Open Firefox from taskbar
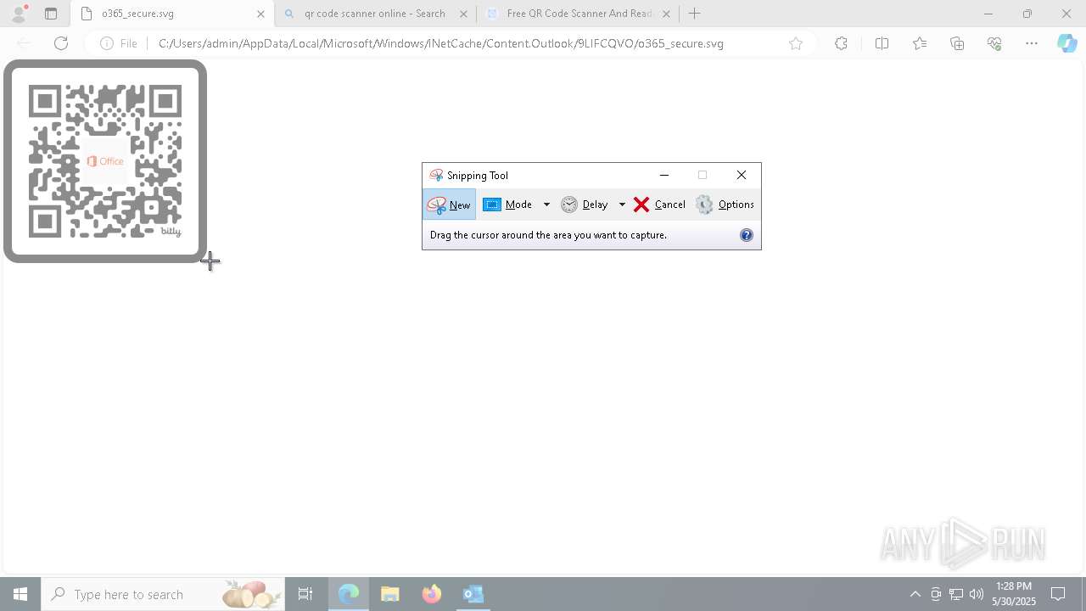 click(432, 594)
